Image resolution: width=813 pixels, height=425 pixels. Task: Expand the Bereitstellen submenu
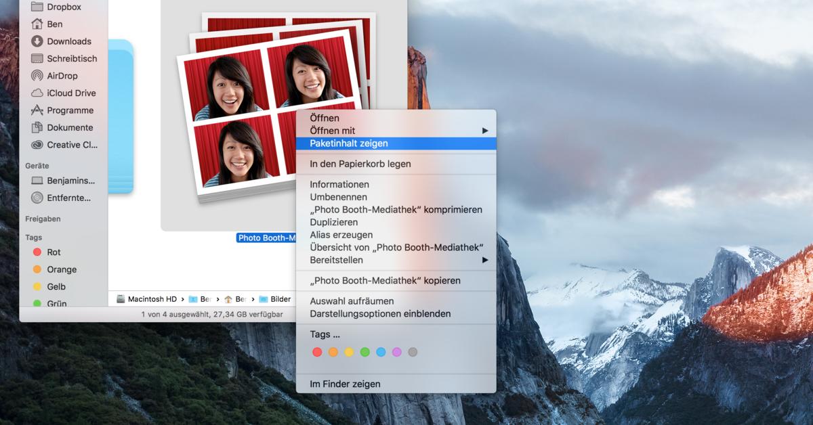(x=396, y=260)
